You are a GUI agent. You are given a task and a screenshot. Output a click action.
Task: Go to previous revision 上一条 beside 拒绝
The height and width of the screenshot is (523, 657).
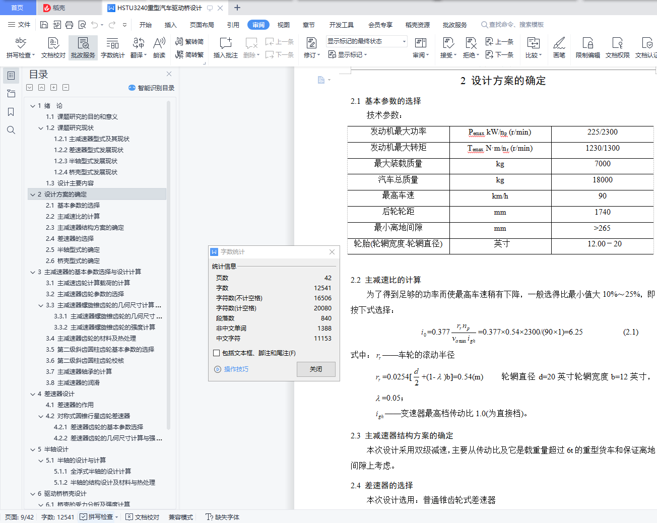[499, 42]
